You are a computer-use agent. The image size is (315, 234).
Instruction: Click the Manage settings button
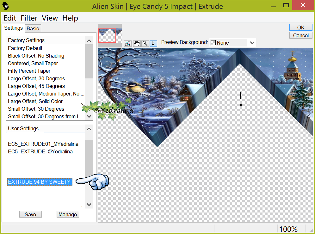point(68,214)
